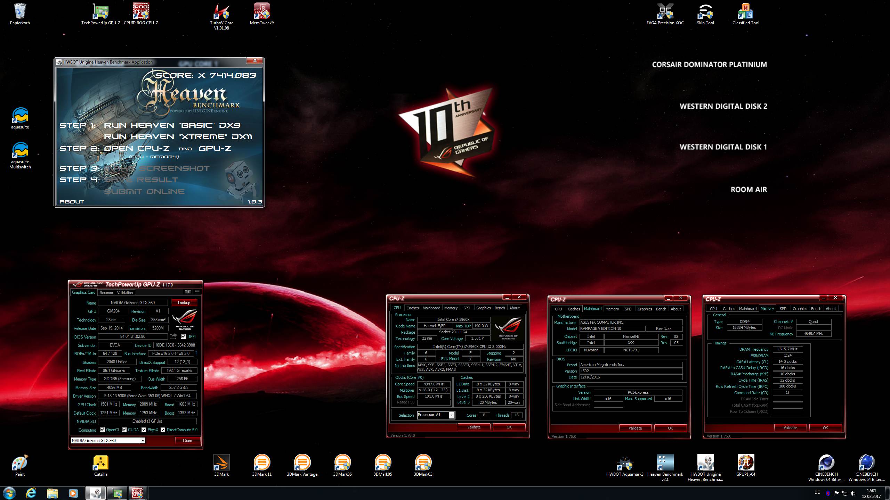Screen dimensions: 890x500
Task: Launch the 3DMark03 icon
Action: tap(423, 465)
